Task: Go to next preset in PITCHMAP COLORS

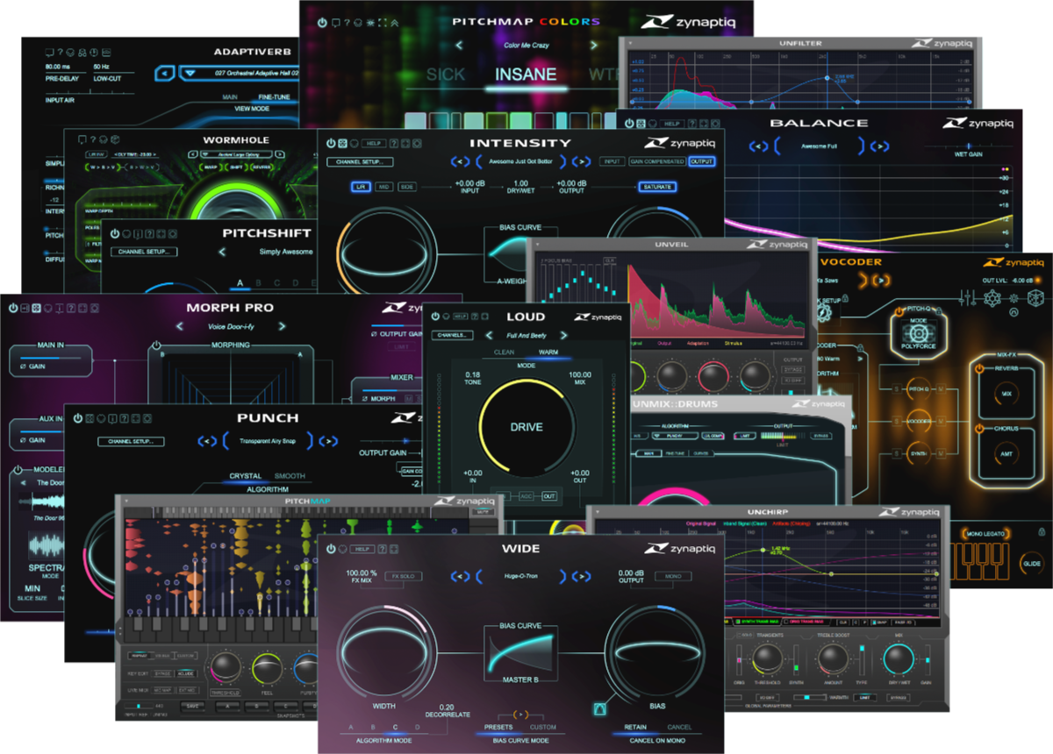Action: click(x=594, y=45)
